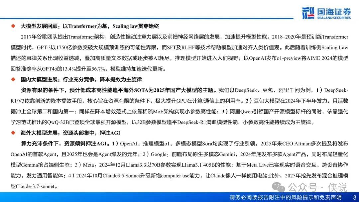Click the word Gemma in 模型Gemma抢占端侧生态

tap(30, 165)
